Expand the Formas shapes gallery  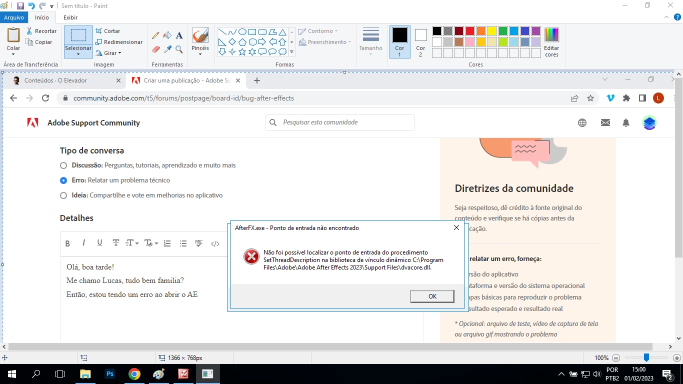291,51
